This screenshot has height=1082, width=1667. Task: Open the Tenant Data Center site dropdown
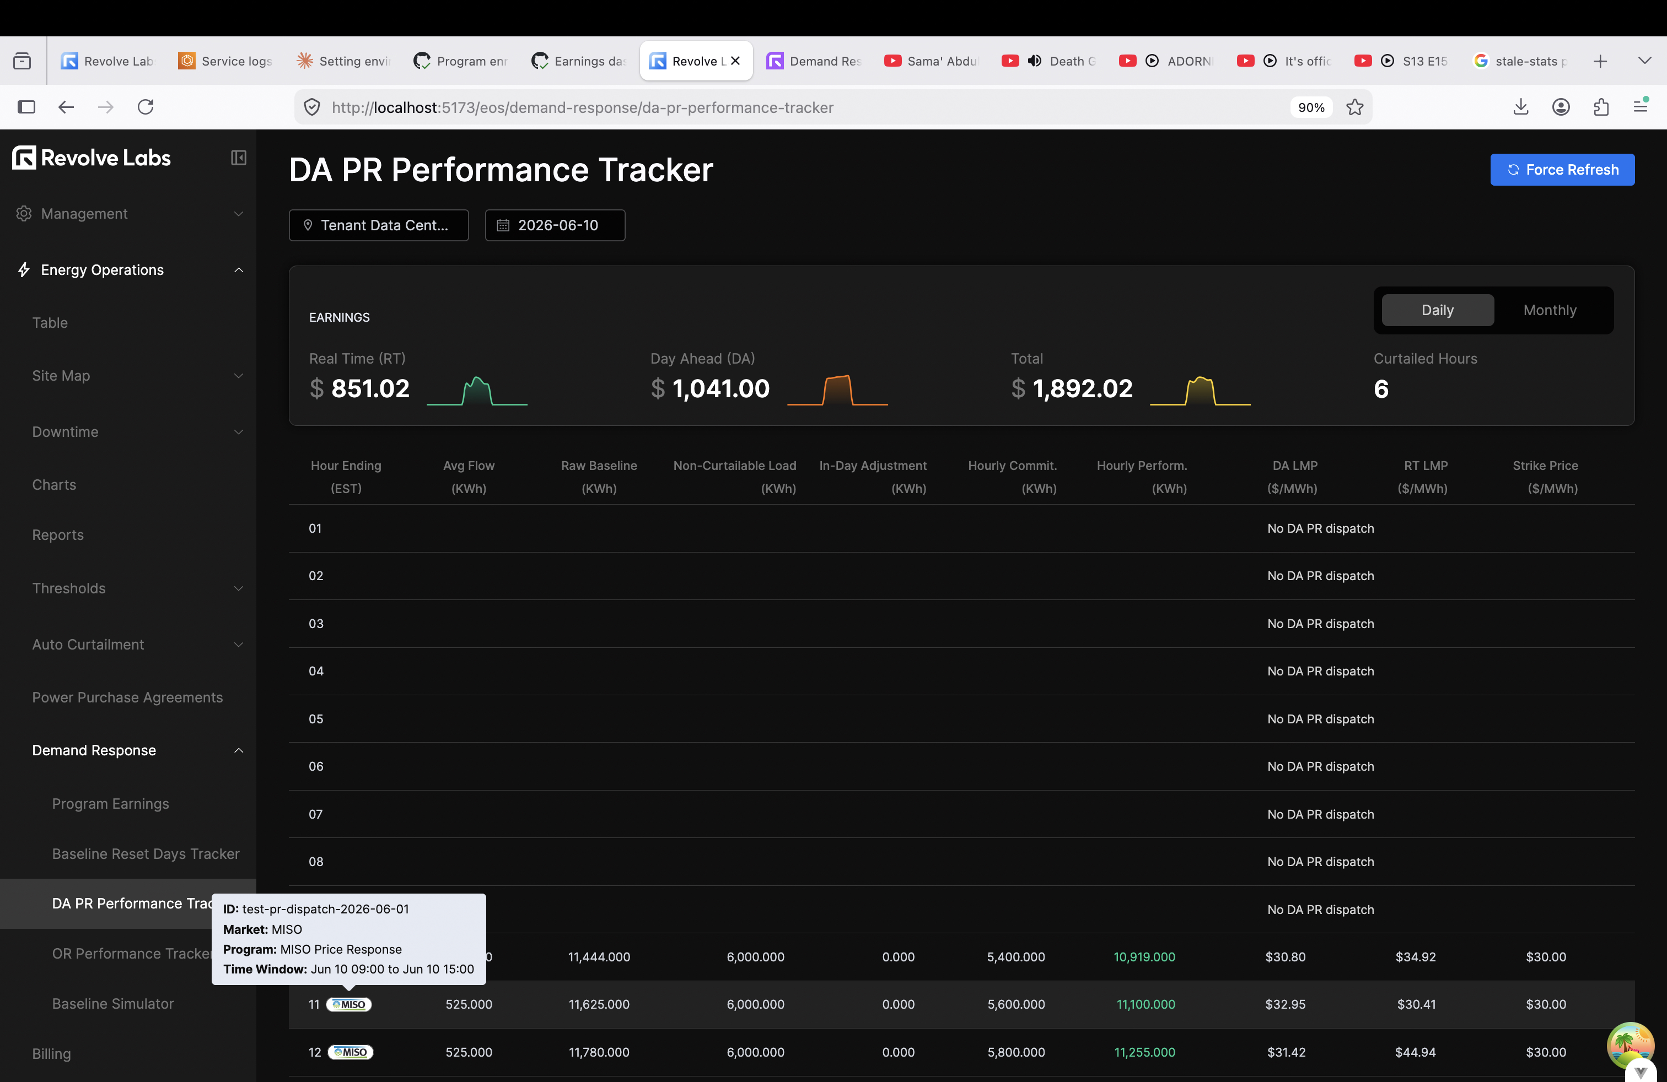point(378,225)
